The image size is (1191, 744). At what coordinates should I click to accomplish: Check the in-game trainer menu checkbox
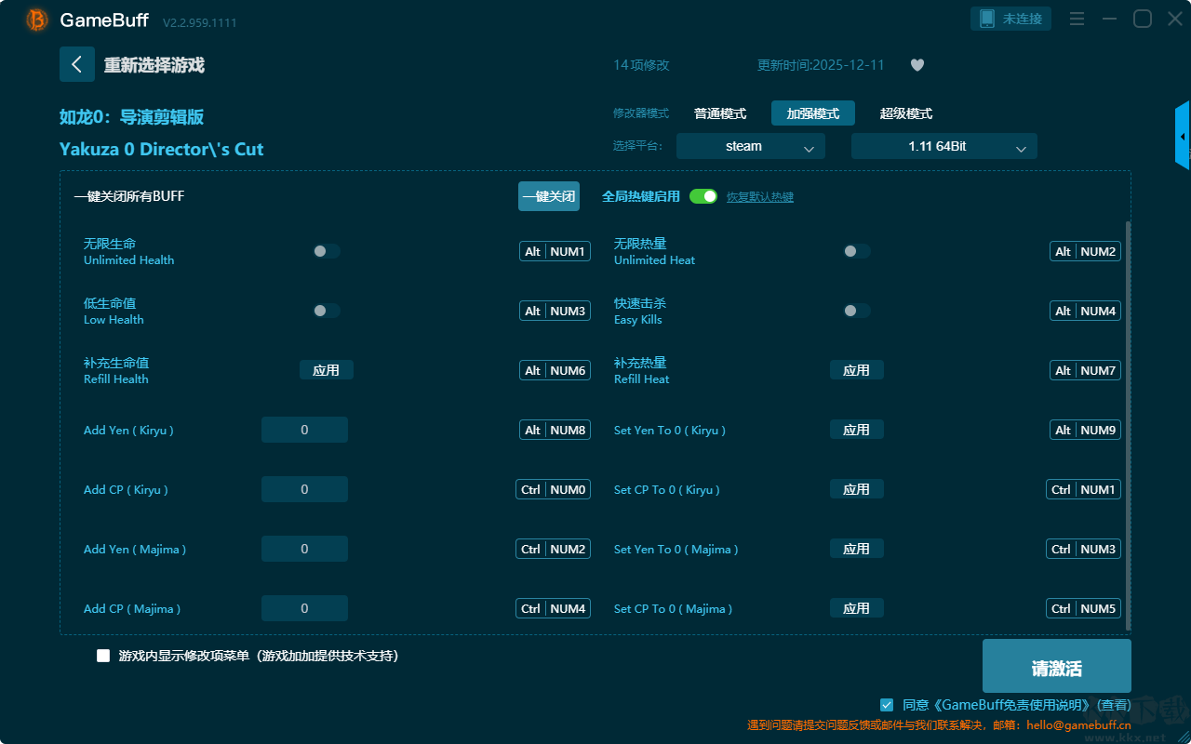point(103,656)
